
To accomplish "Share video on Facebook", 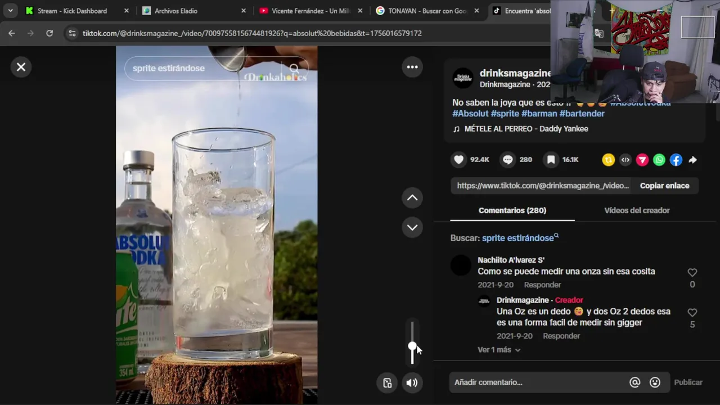I will [x=676, y=160].
